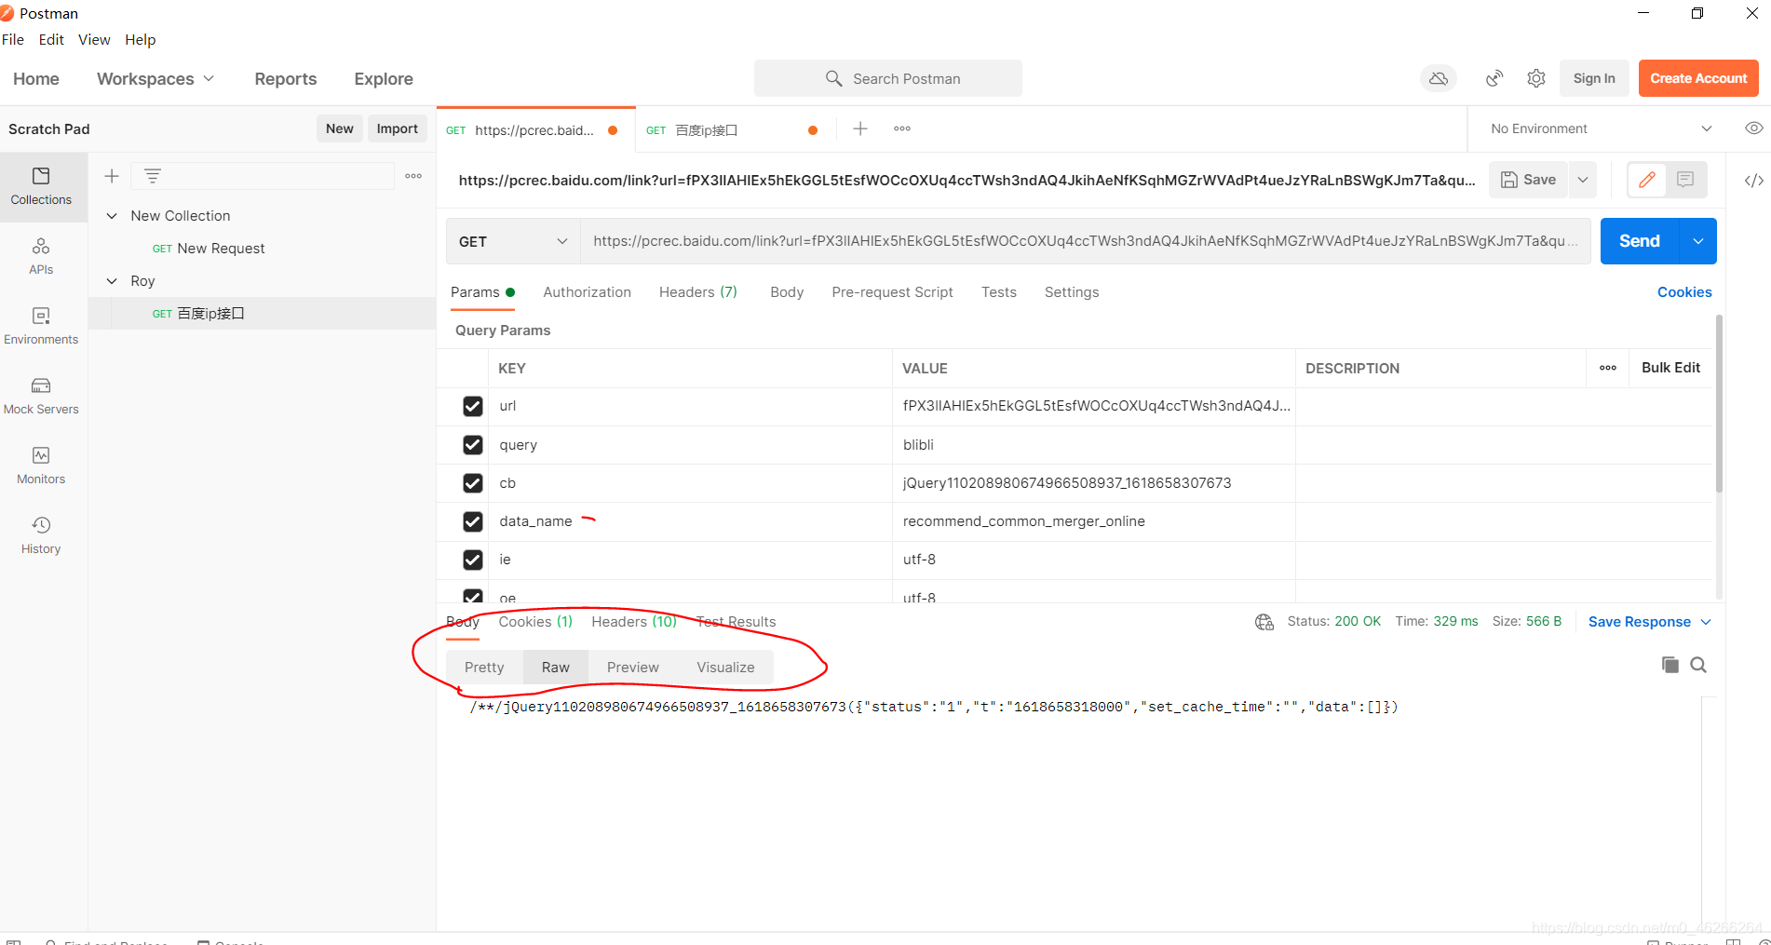Switch to the Authorization tab
Image resolution: width=1771 pixels, height=945 pixels.
tap(587, 292)
